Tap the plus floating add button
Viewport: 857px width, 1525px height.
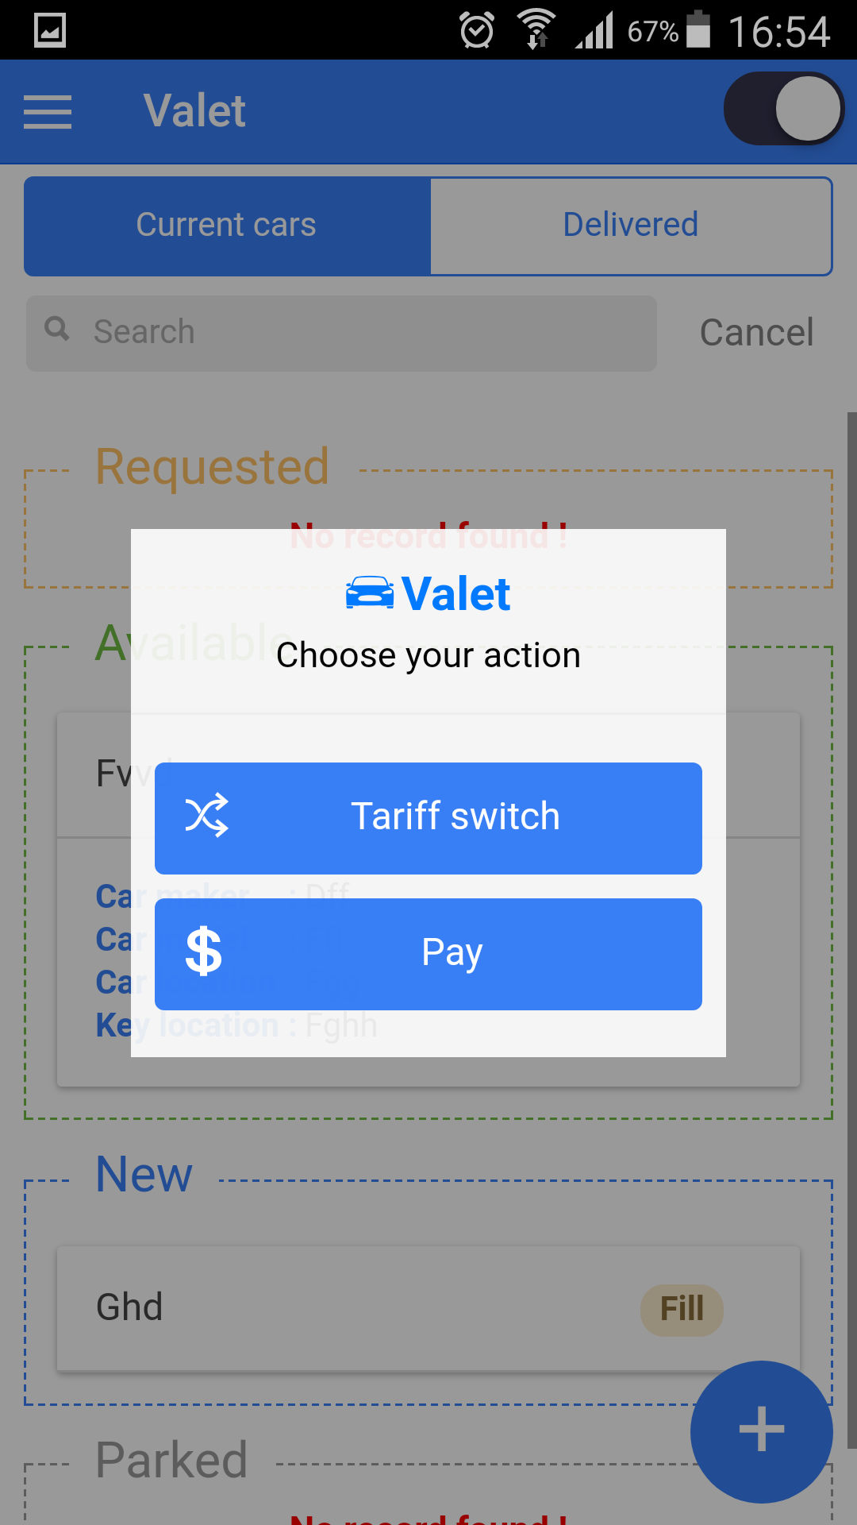pos(761,1430)
